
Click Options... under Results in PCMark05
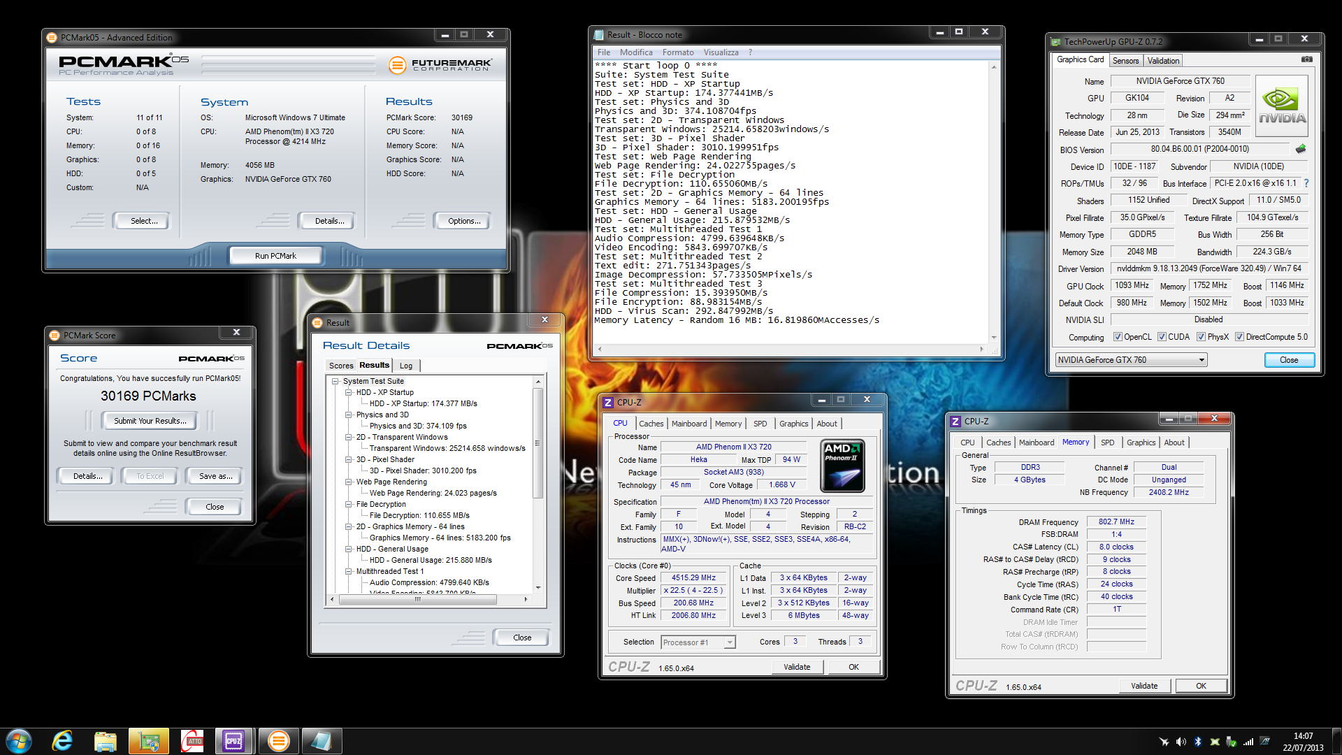tap(464, 221)
